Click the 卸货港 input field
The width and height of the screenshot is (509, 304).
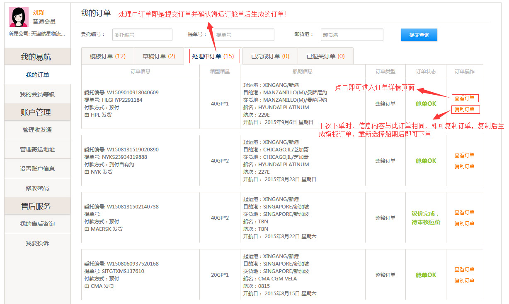point(351,35)
